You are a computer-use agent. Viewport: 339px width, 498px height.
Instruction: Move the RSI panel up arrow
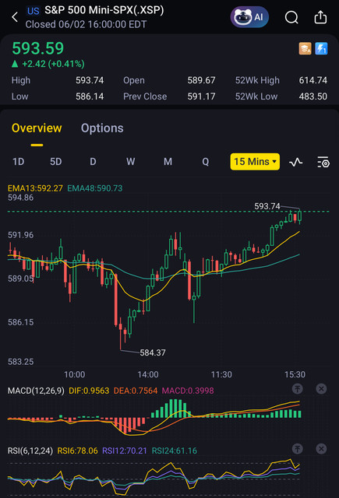tap(298, 448)
